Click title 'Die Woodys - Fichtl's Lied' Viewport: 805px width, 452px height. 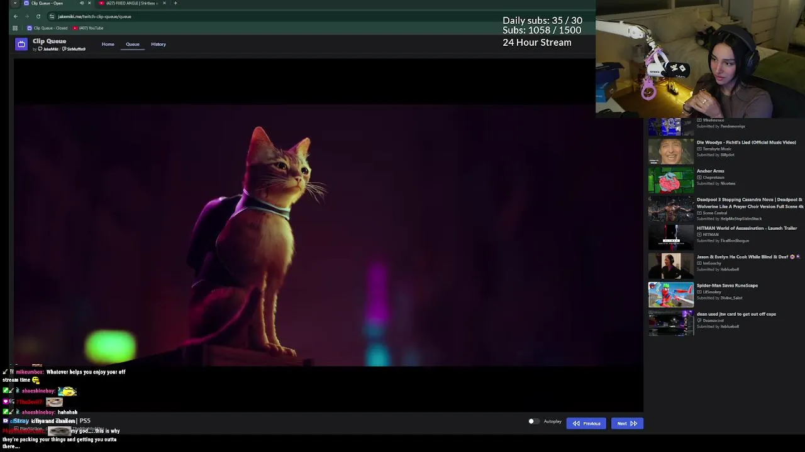click(x=746, y=143)
